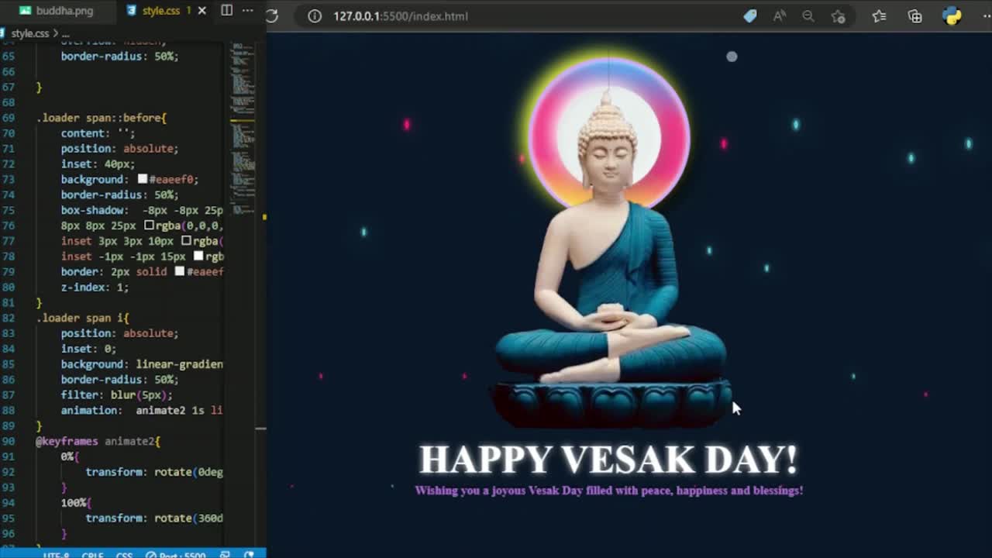
Task: Open the Collections icon
Action: (914, 15)
